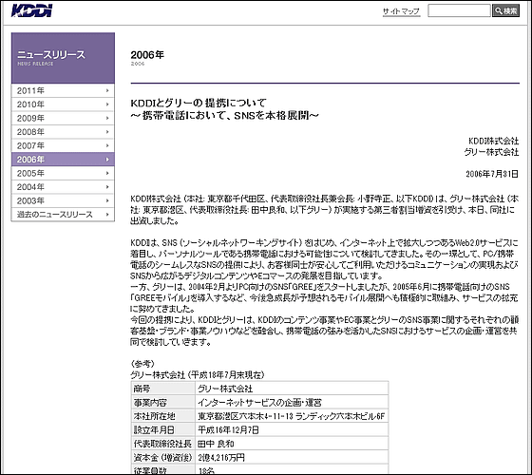Open 2010年 news releases
The image size is (532, 475).
tap(63, 104)
